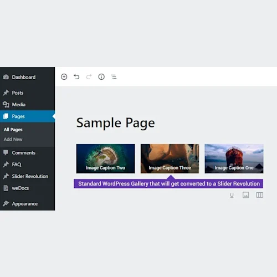Click the underline inserter icon below gallery
The height and width of the screenshot is (277, 277).
(x=232, y=195)
